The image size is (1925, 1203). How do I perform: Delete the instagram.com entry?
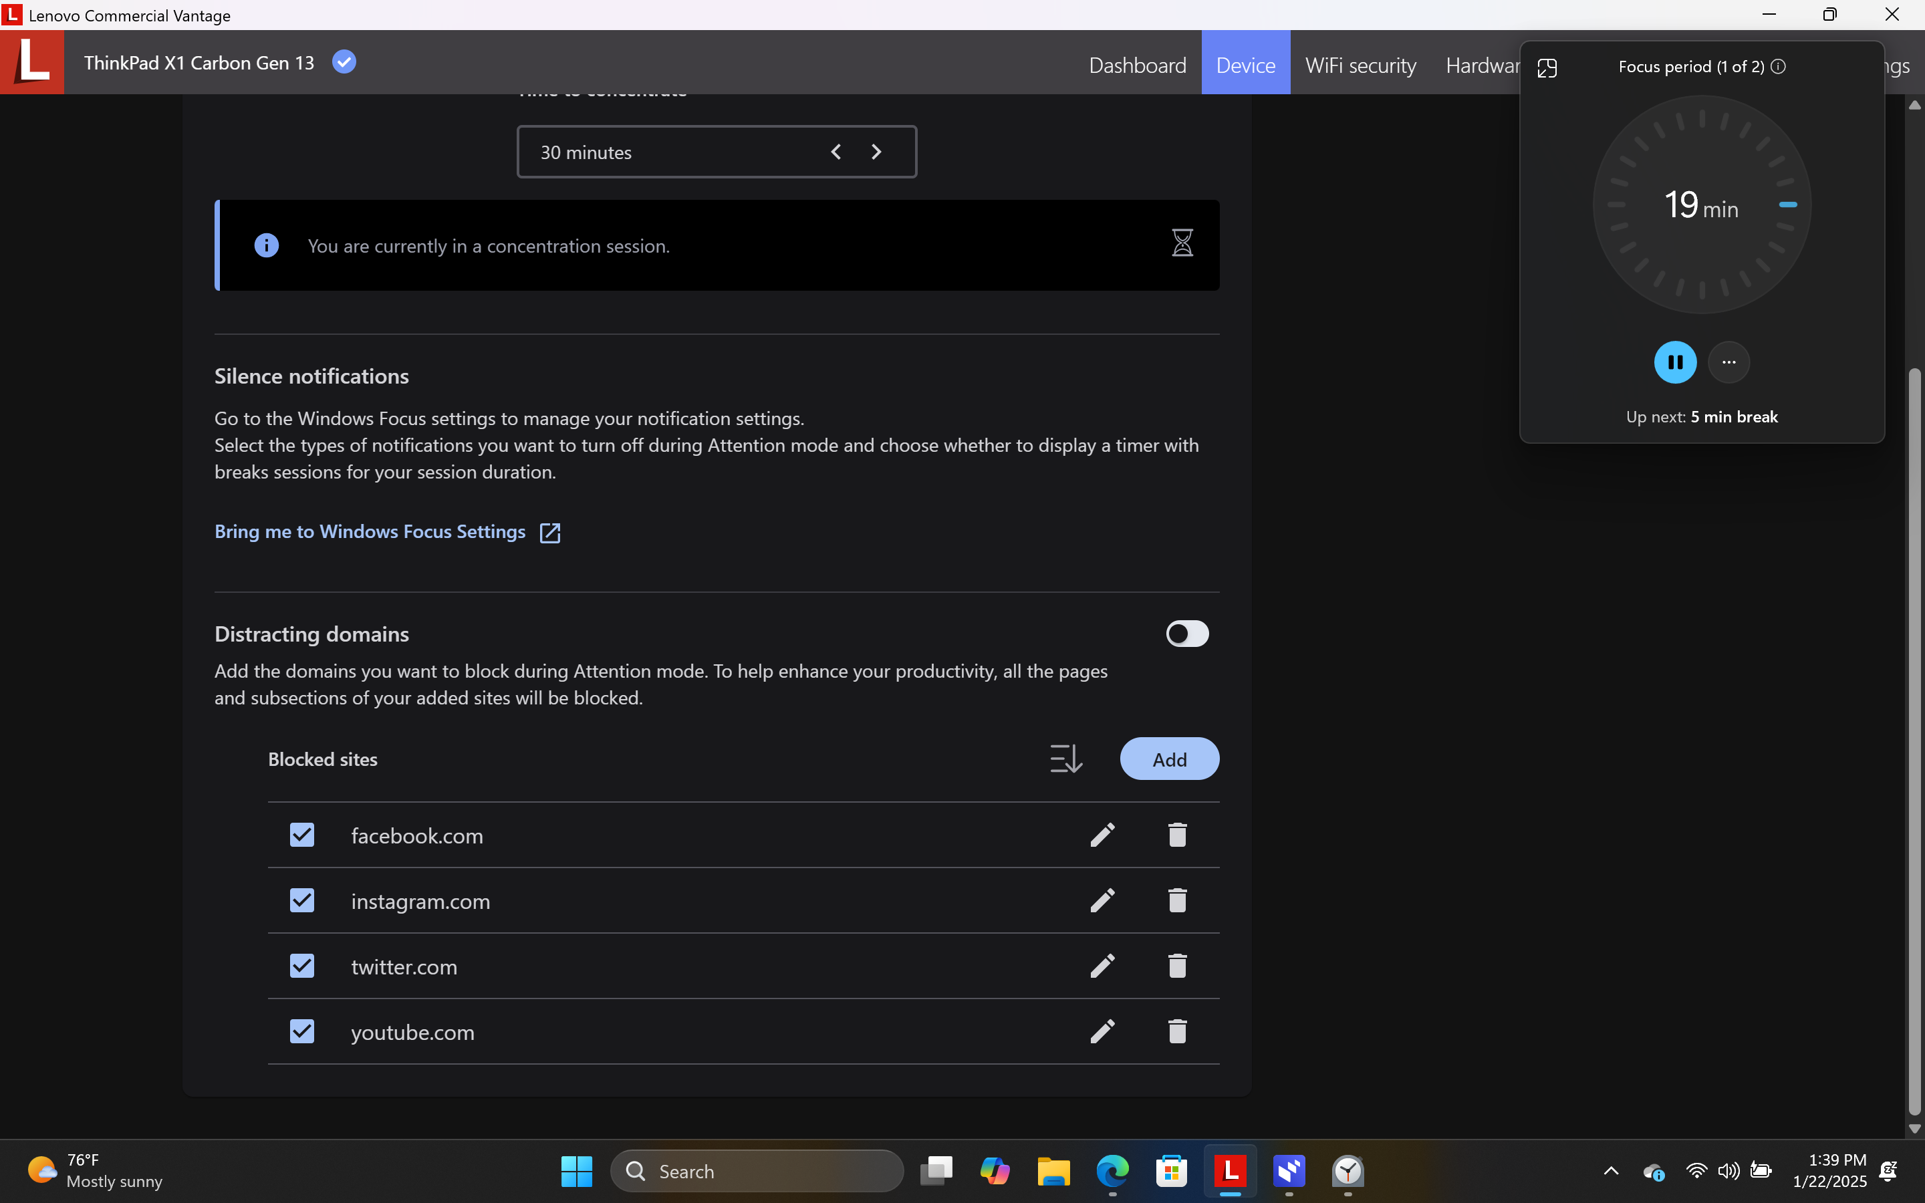(1177, 900)
